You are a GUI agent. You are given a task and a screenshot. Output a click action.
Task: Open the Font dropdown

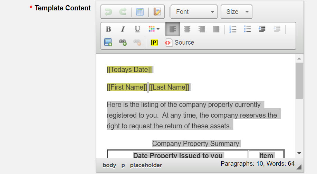point(194,12)
